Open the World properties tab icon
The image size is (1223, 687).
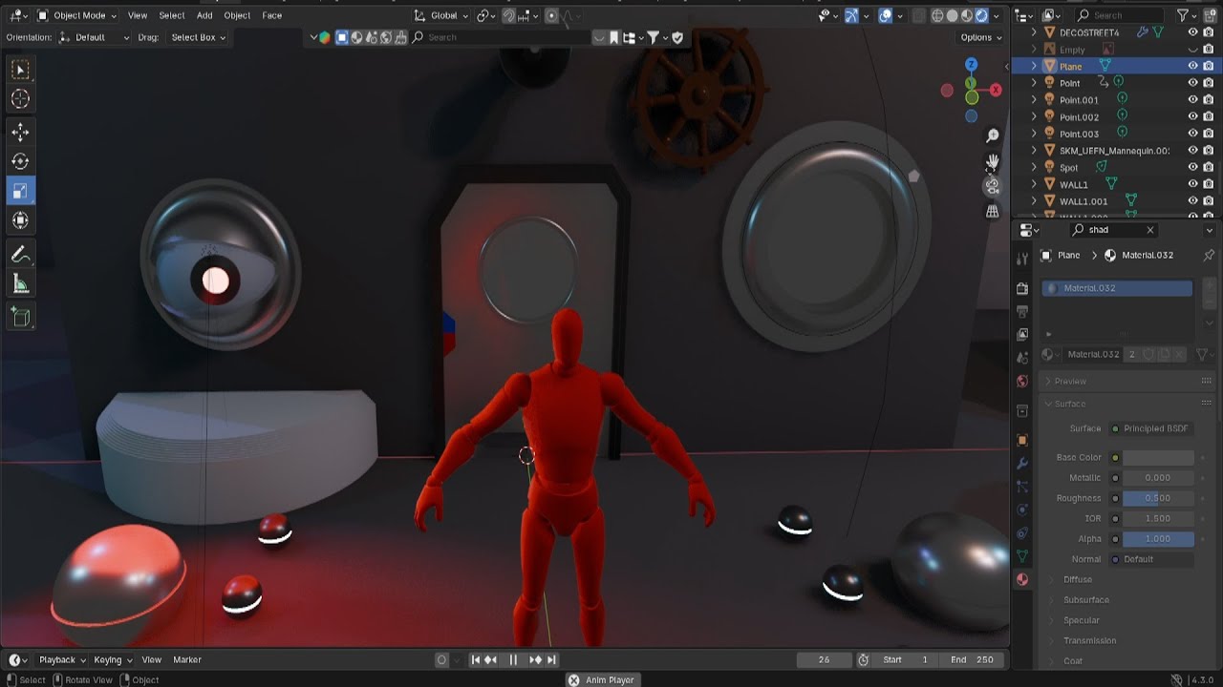coord(1022,381)
